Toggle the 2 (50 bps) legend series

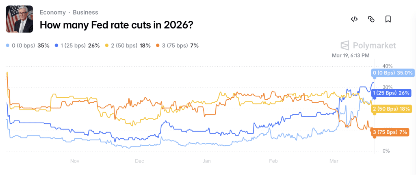(125, 46)
